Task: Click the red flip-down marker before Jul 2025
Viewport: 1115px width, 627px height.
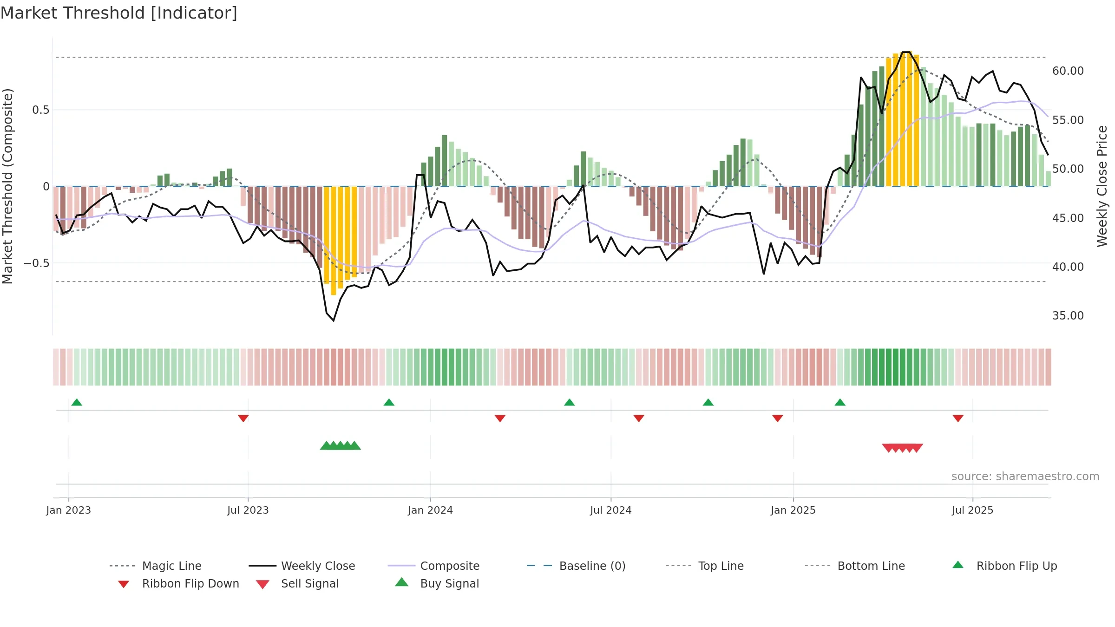Action: [958, 418]
